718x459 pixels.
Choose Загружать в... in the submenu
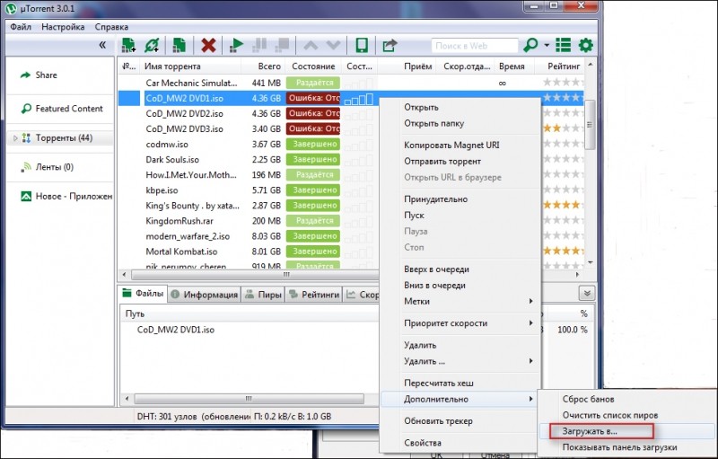click(590, 431)
